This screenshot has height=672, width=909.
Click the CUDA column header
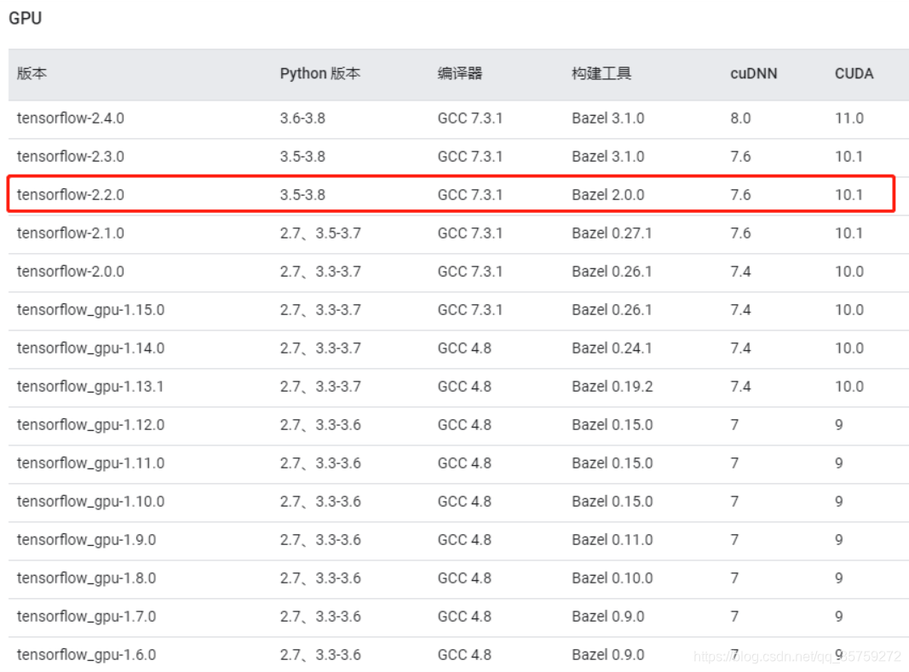coord(854,73)
